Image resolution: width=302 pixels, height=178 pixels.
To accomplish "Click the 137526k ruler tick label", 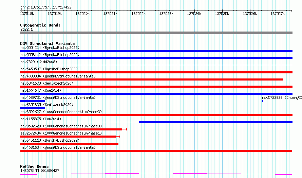I will [x=250, y=14].
